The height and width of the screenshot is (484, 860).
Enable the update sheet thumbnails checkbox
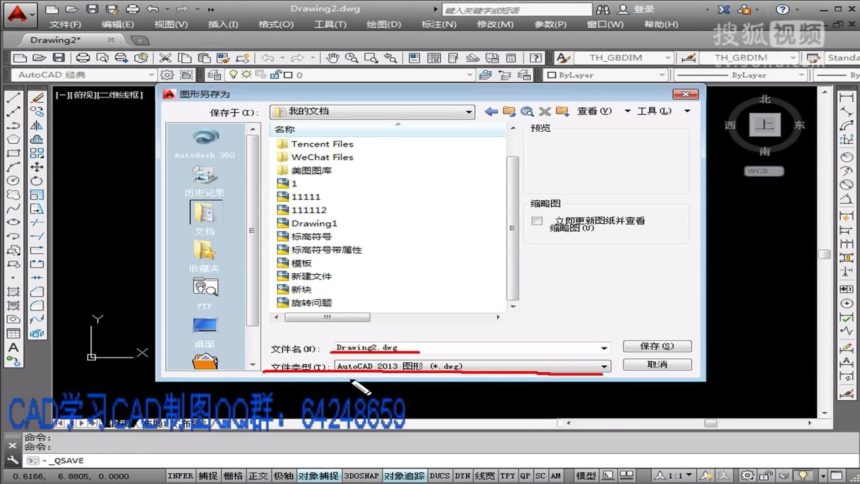pyautogui.click(x=537, y=221)
